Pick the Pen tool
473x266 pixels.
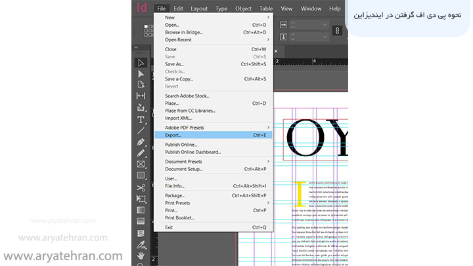pyautogui.click(x=141, y=142)
